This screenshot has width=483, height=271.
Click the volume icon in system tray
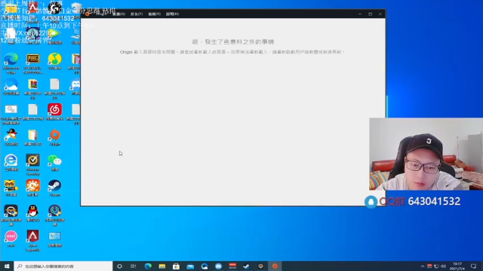tap(443, 266)
